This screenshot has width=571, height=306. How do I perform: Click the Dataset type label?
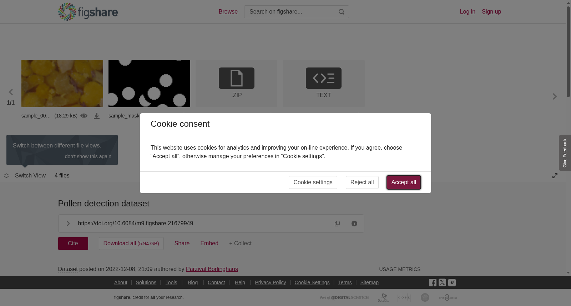pos(68,269)
